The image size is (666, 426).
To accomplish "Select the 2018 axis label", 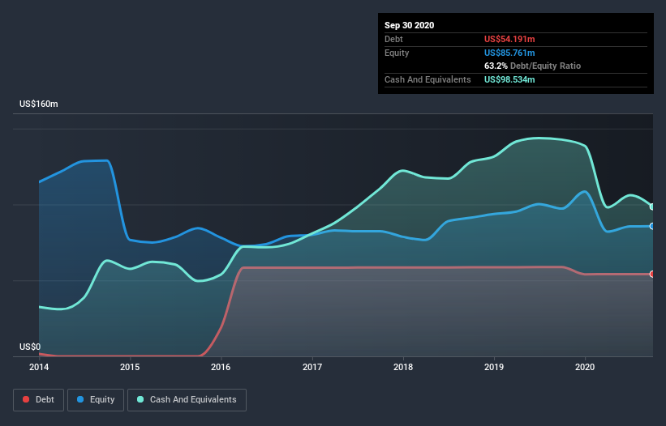I will [403, 367].
